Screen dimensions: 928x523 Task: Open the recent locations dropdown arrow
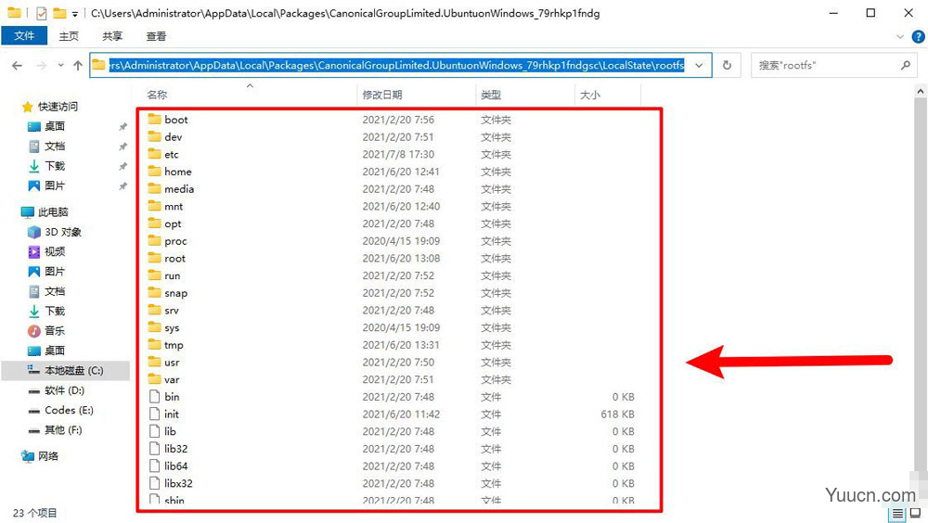tap(60, 65)
